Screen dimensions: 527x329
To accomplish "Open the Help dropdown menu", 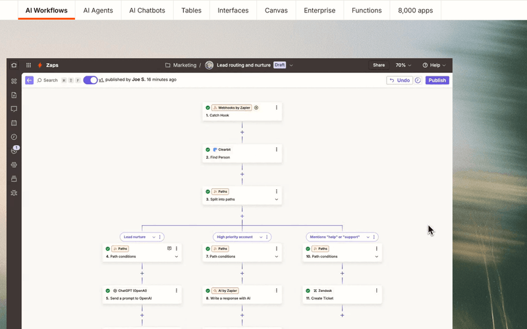I will (x=434, y=65).
